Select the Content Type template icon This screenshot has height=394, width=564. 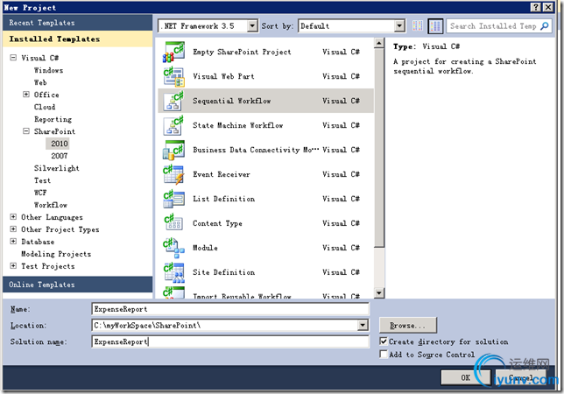click(x=173, y=223)
